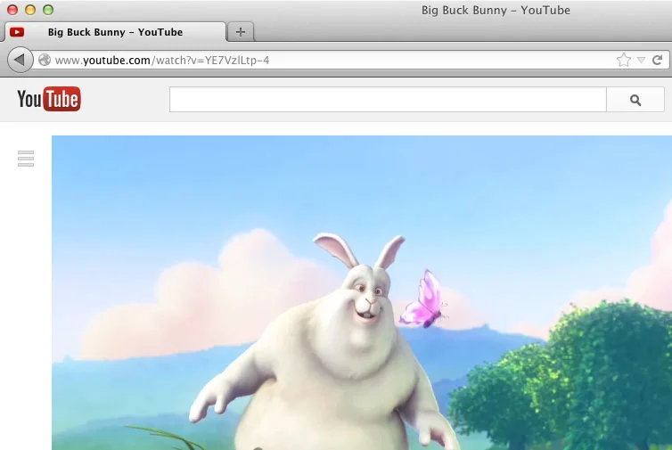Click the window title text in the title bar
The height and width of the screenshot is (450, 672).
coord(496,11)
